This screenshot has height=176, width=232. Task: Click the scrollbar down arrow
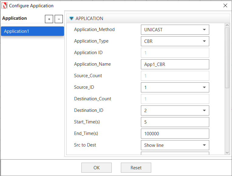pos(227,153)
